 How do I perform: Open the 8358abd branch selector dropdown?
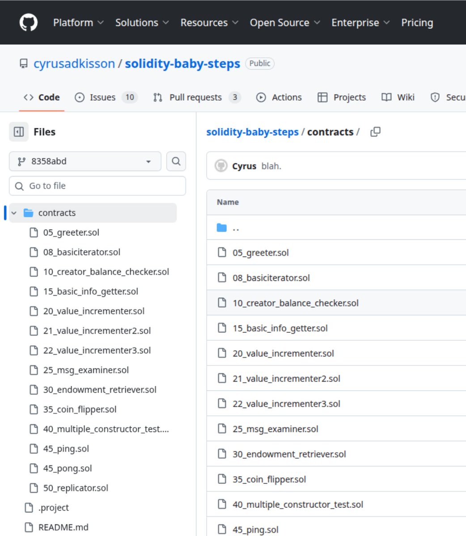[x=85, y=161]
